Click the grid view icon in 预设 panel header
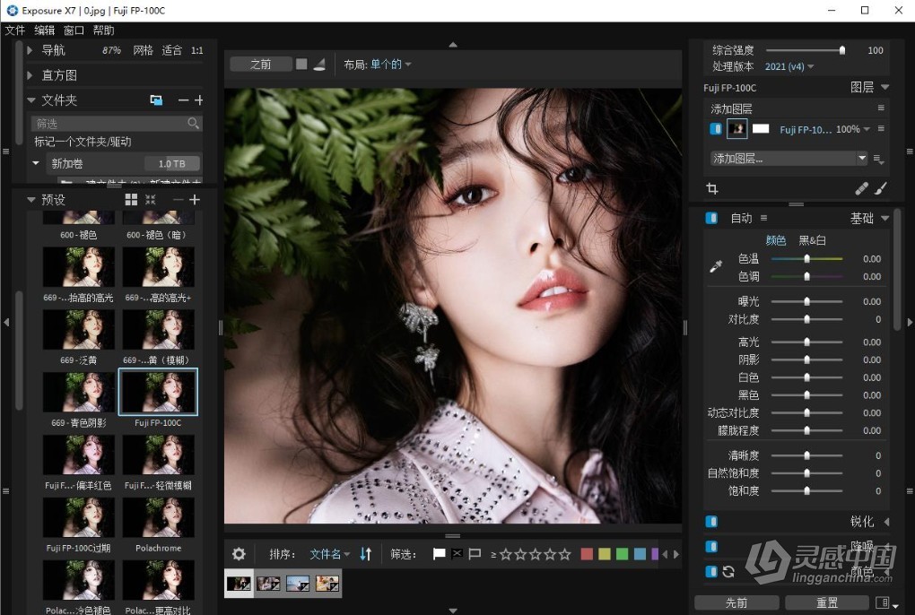Screen dimensions: 915x615 coord(131,199)
